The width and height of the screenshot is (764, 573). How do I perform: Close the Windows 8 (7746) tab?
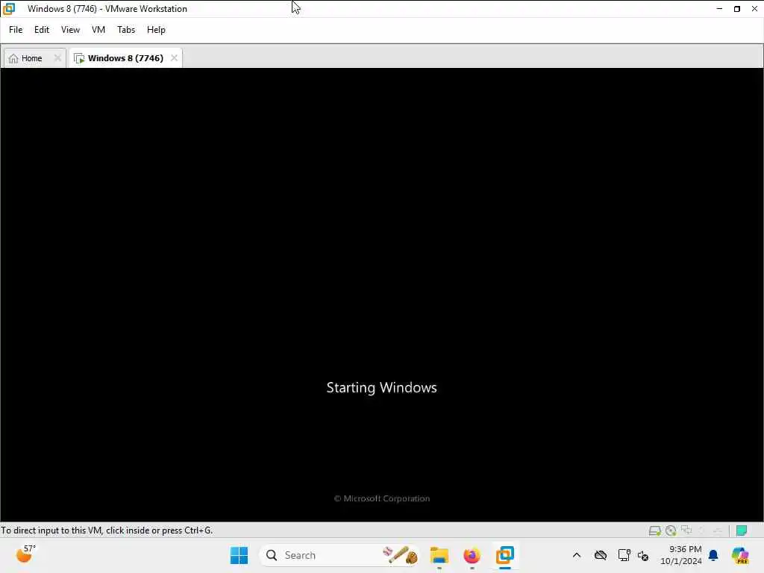pyautogui.click(x=174, y=58)
